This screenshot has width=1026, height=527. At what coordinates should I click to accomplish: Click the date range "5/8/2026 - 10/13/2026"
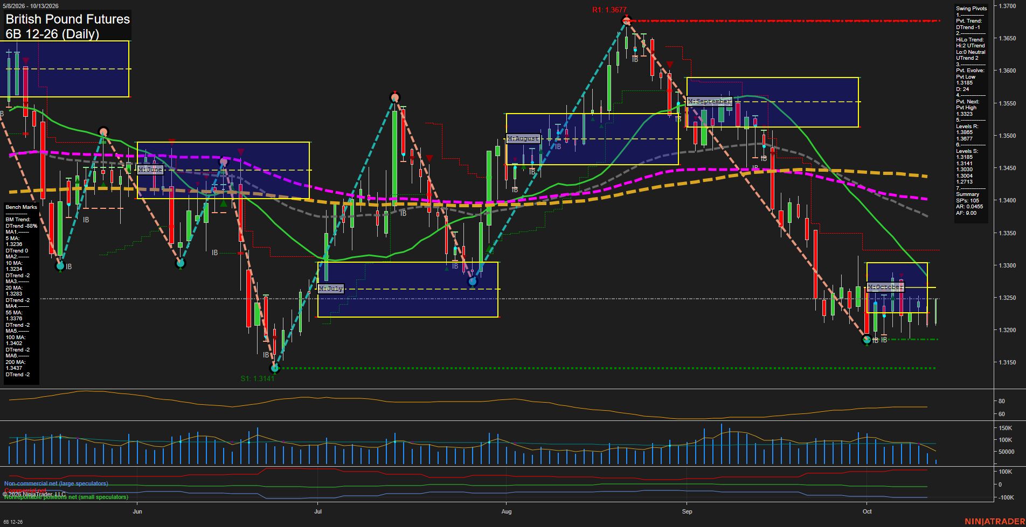coord(31,6)
